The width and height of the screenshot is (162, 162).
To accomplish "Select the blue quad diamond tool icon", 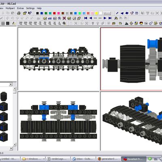I will 127,13.
